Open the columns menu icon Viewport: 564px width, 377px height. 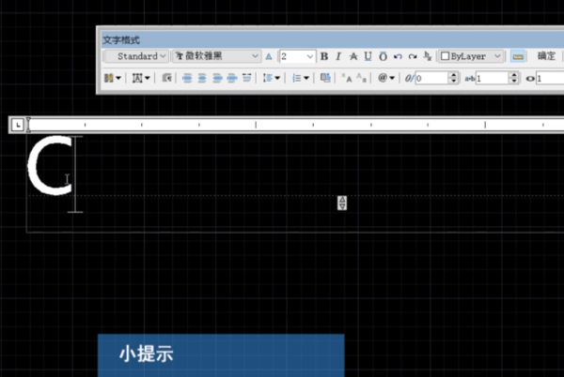pyautogui.click(x=112, y=79)
